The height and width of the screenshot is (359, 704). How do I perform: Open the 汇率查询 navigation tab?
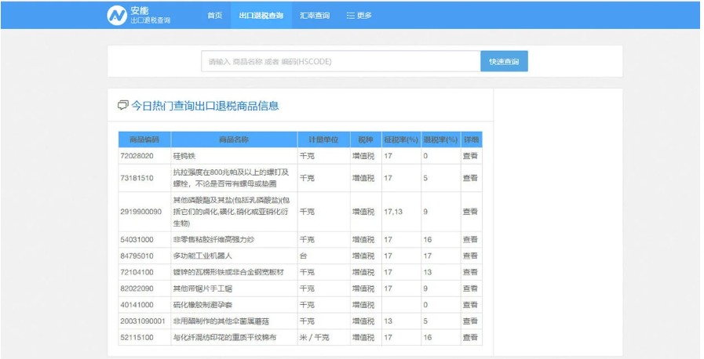315,15
